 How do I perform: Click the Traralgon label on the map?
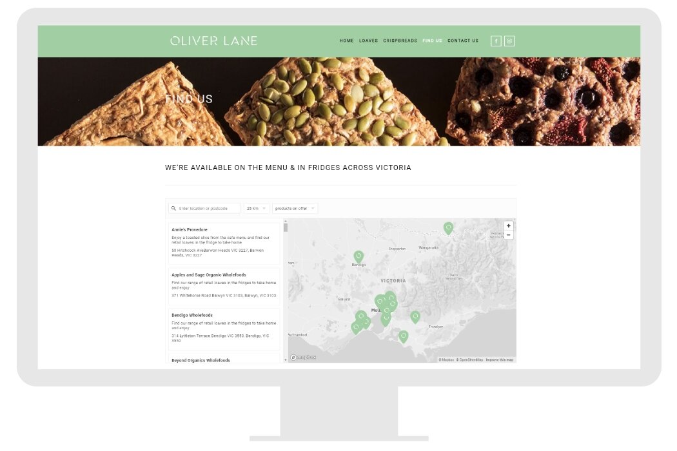[436, 327]
